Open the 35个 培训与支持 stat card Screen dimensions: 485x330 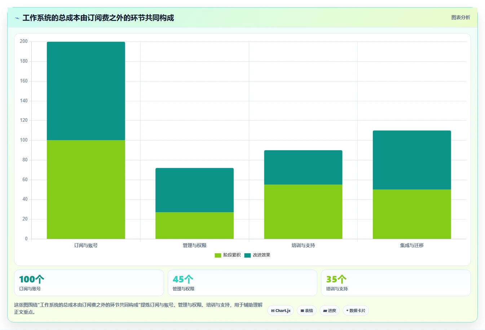(x=396, y=283)
